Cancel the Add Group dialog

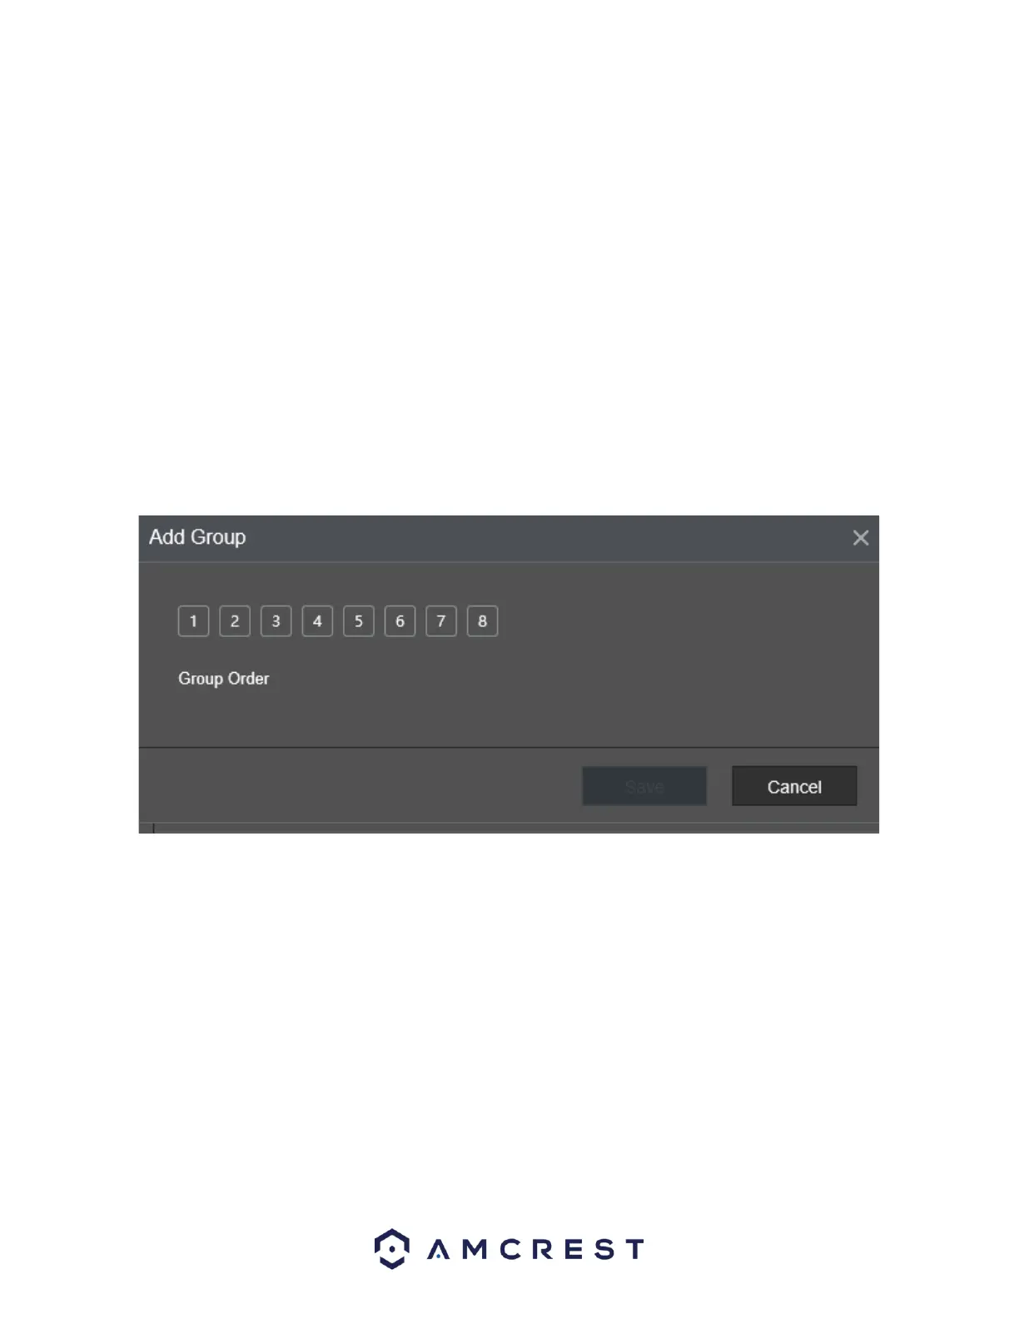coord(794,786)
